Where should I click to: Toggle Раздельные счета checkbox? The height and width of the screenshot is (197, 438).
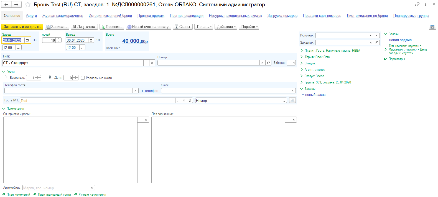[x=83, y=78]
